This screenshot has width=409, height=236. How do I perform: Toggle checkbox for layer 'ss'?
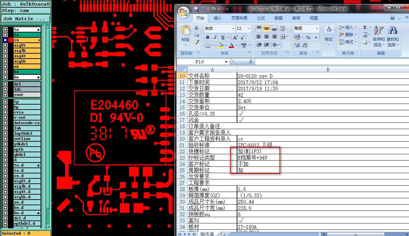tap(5, 67)
